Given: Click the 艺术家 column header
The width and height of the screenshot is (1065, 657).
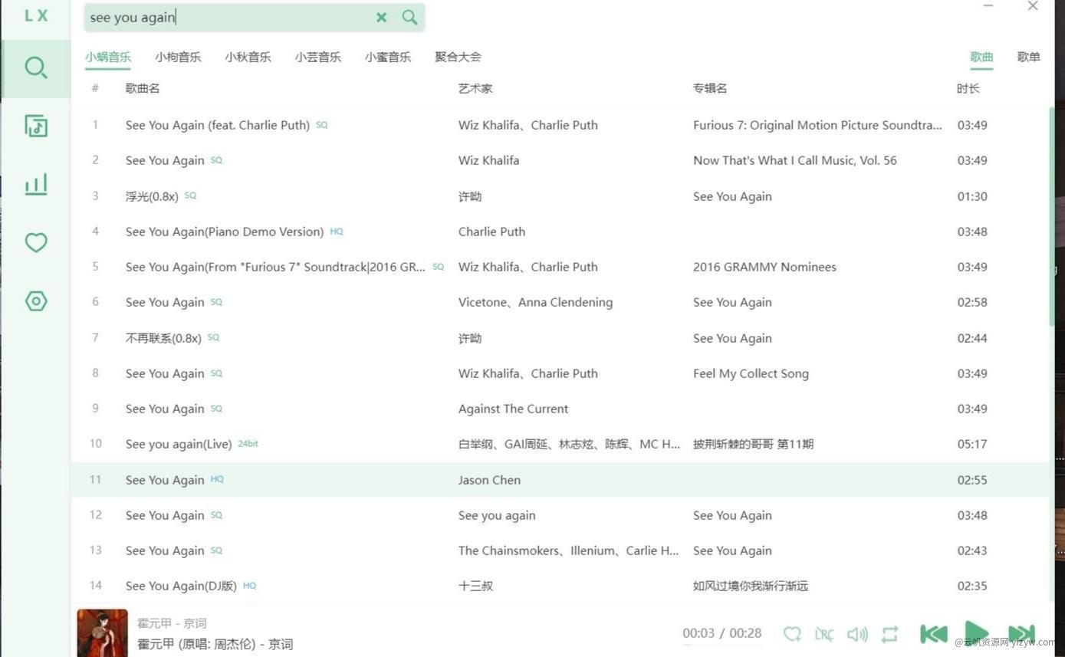Looking at the screenshot, I should (x=475, y=88).
